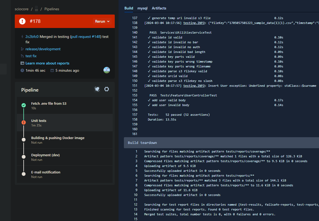This screenshot has height=221, width=319.
Task: Click red failed icon for Unit tests step
Action: coord(24,122)
